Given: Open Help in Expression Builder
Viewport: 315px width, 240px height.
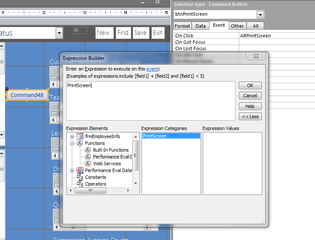Looking at the screenshot, I should [250, 106].
